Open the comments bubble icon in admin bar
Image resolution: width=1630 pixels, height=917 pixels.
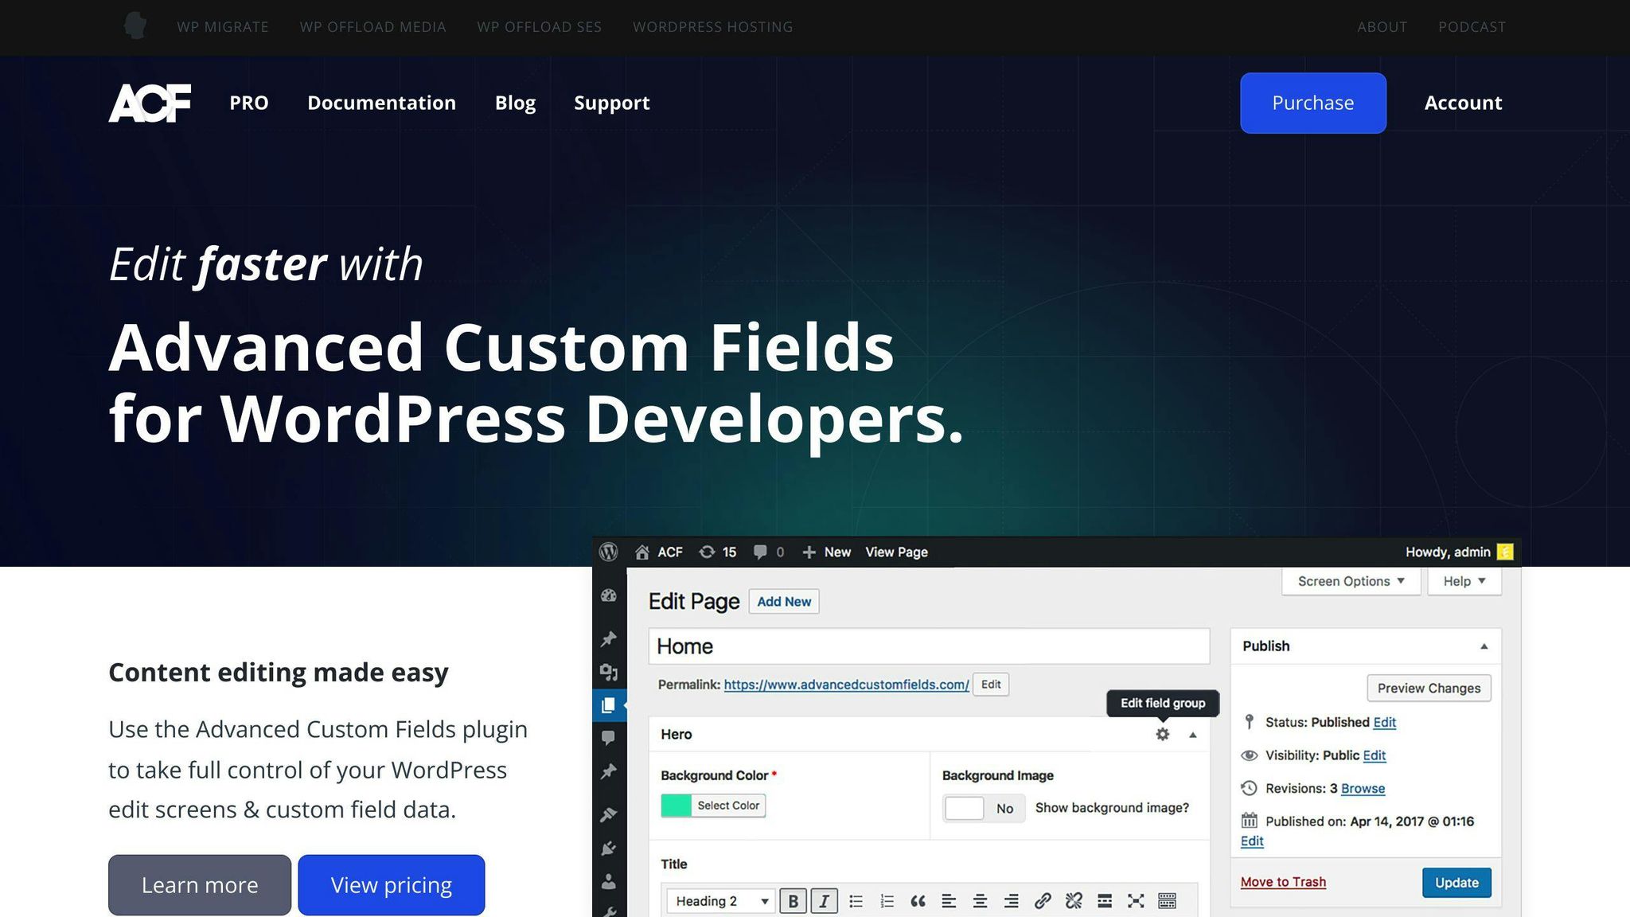760,552
